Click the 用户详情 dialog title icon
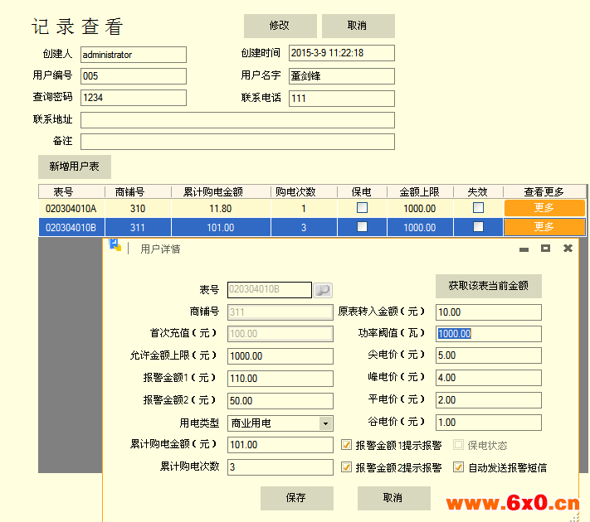Viewport: 590px width, 522px height. pos(115,246)
